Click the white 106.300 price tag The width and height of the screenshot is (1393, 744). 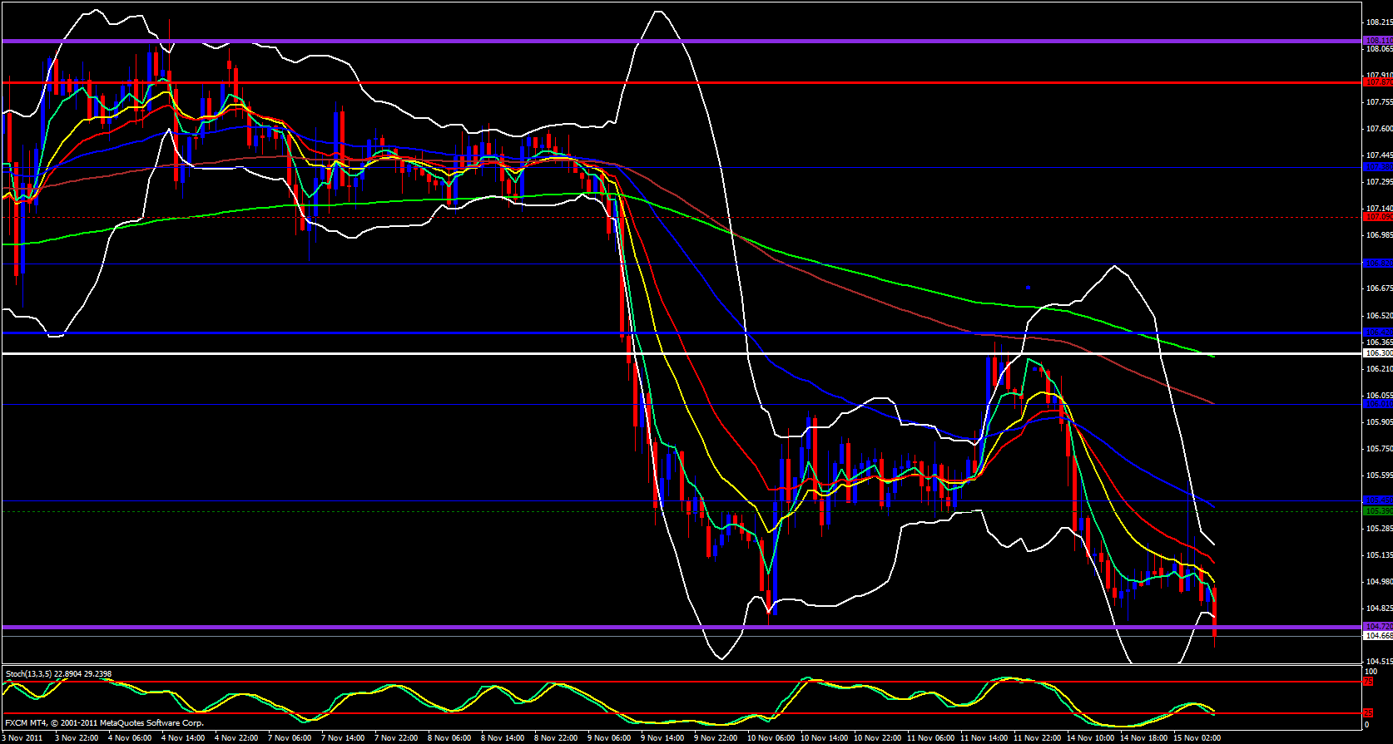1378,353
